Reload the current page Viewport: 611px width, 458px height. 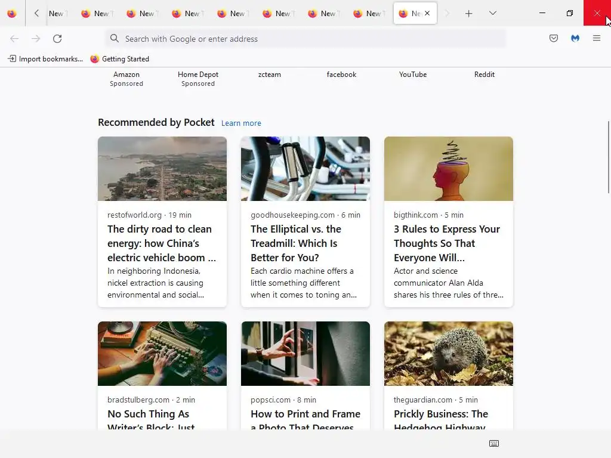(57, 39)
